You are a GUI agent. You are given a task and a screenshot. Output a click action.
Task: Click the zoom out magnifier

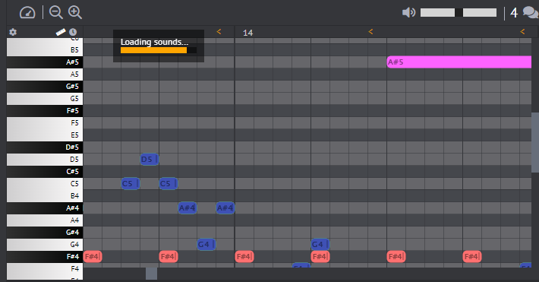coord(56,12)
